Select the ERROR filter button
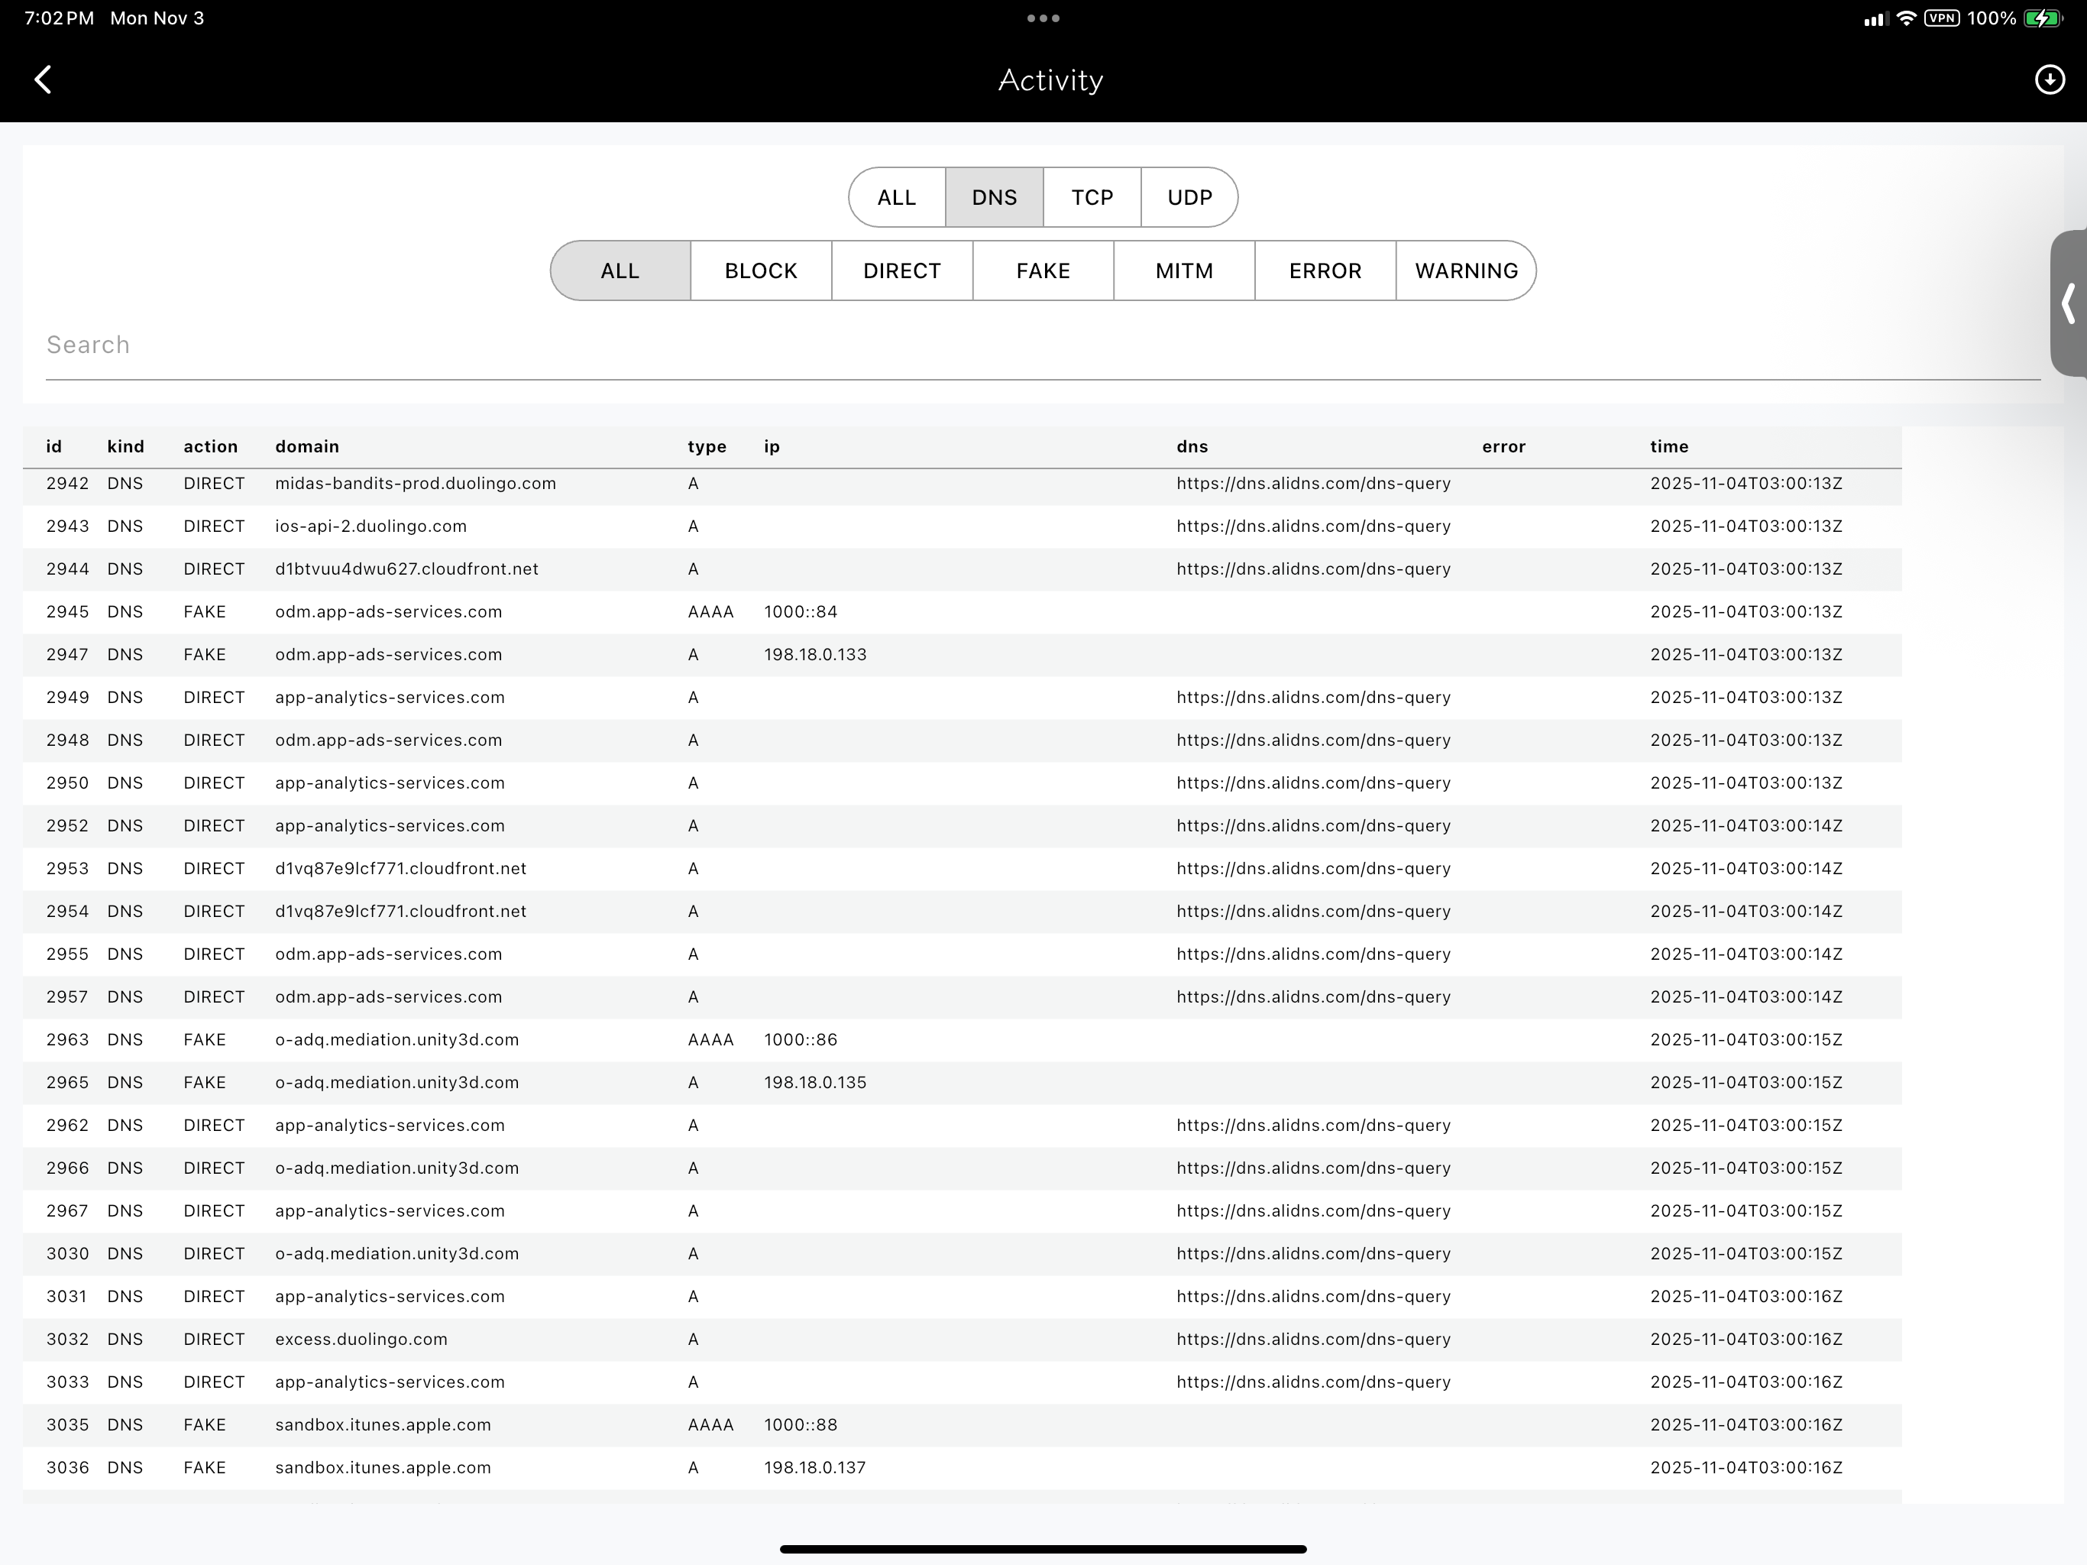The width and height of the screenshot is (2087, 1565). point(1325,271)
